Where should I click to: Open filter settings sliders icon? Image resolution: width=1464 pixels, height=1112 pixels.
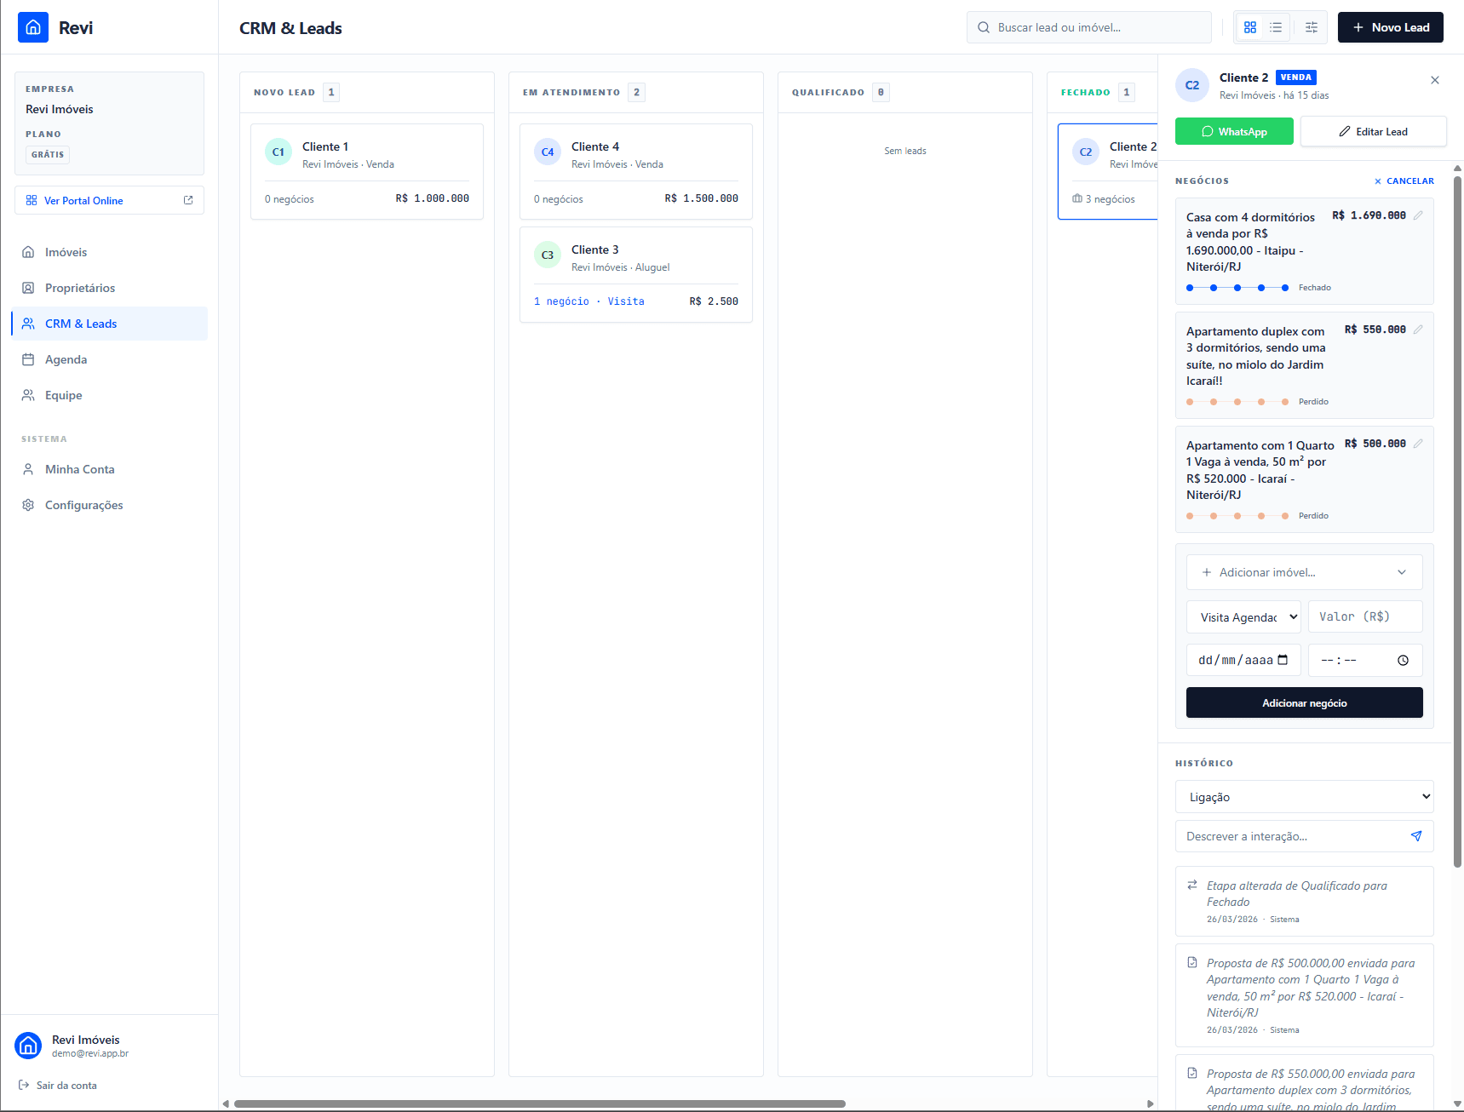click(x=1312, y=27)
